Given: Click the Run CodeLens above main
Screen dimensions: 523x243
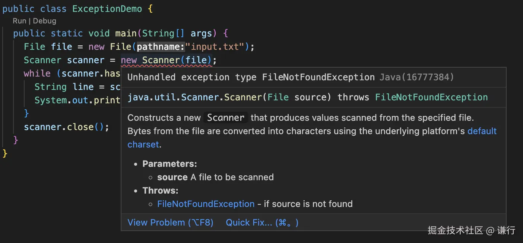Looking at the screenshot, I should 19,21.
